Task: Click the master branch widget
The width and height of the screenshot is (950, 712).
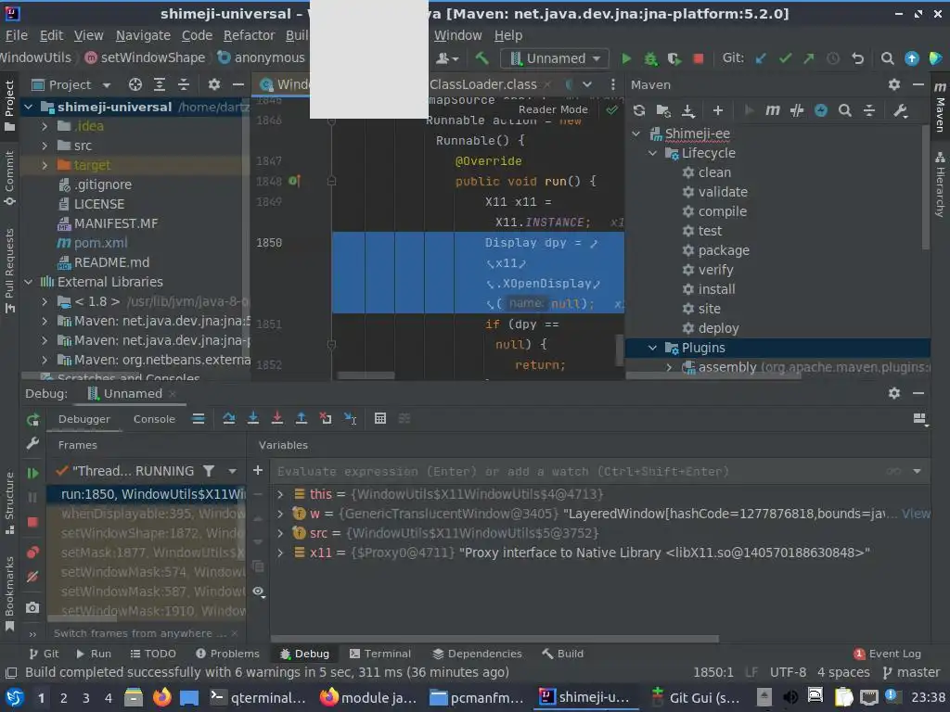Action: [x=912, y=673]
